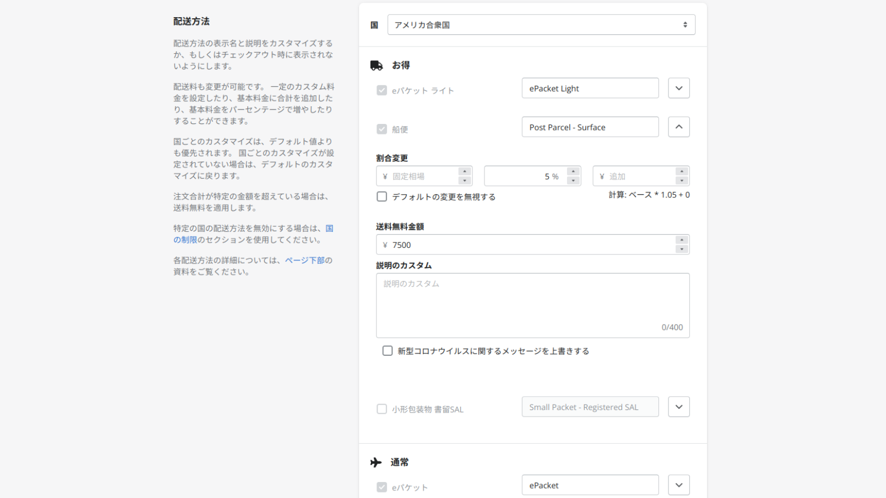Screen dimensions: 886x498
Task: Toggle the 船便 checkbox
Action: pos(382,129)
